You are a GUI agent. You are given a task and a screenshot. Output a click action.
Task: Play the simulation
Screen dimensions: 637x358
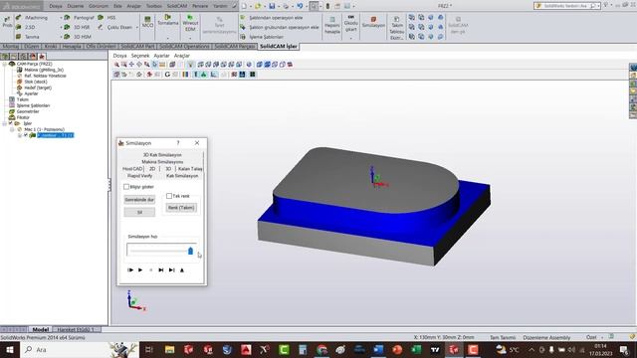[x=140, y=269]
